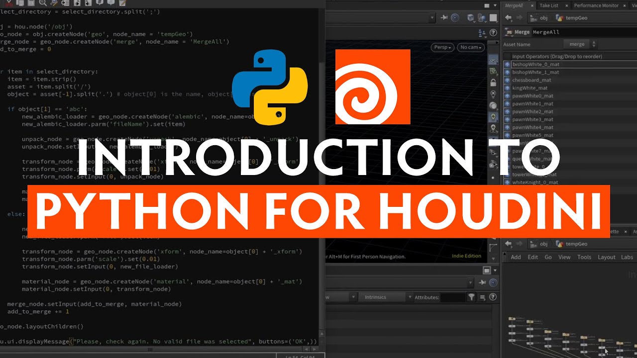This screenshot has width=637, height=358.
Task: Toggle the viewport lock icon
Action: (x=493, y=83)
